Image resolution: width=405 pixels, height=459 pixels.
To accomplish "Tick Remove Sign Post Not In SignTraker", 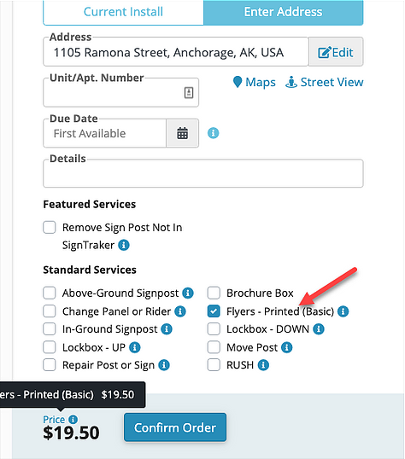I will (50, 228).
